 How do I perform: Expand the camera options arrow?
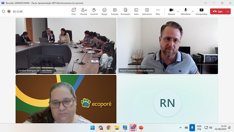(x=178, y=11)
